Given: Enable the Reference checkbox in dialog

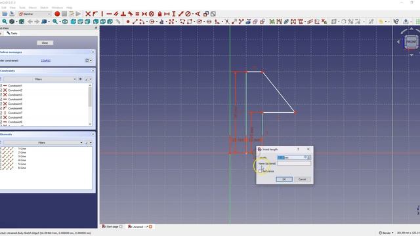Looking at the screenshot, I should click(x=261, y=171).
